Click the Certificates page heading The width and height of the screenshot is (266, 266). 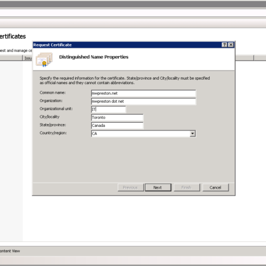pyautogui.click(x=13, y=36)
